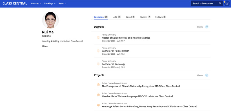Open XuetangX Raises Series B Funding article
This screenshot has height=111, width=231.
coord(149,106)
